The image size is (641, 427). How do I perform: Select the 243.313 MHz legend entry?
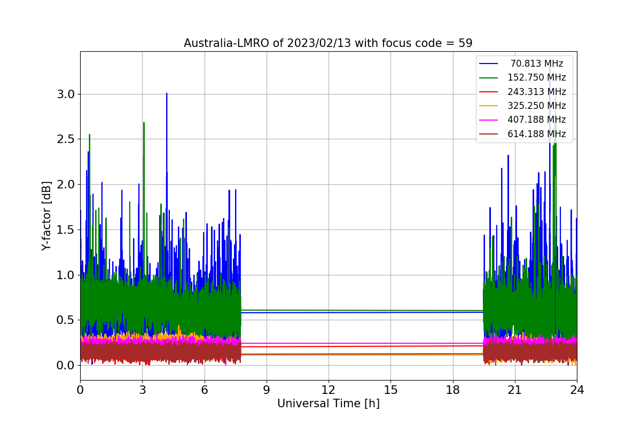coord(523,92)
